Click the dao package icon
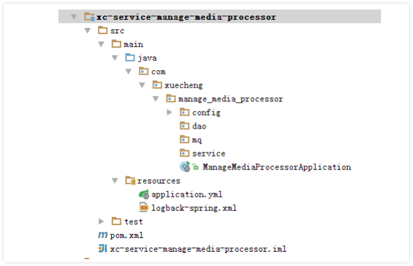The height and width of the screenshot is (266, 413). (x=184, y=126)
